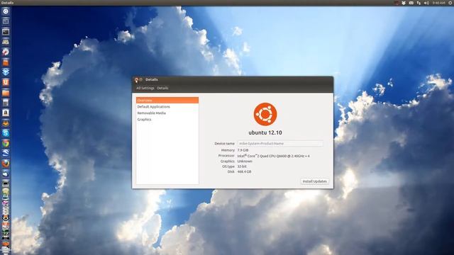Focus the Device name input field
The width and height of the screenshot is (454, 255).
click(x=280, y=143)
